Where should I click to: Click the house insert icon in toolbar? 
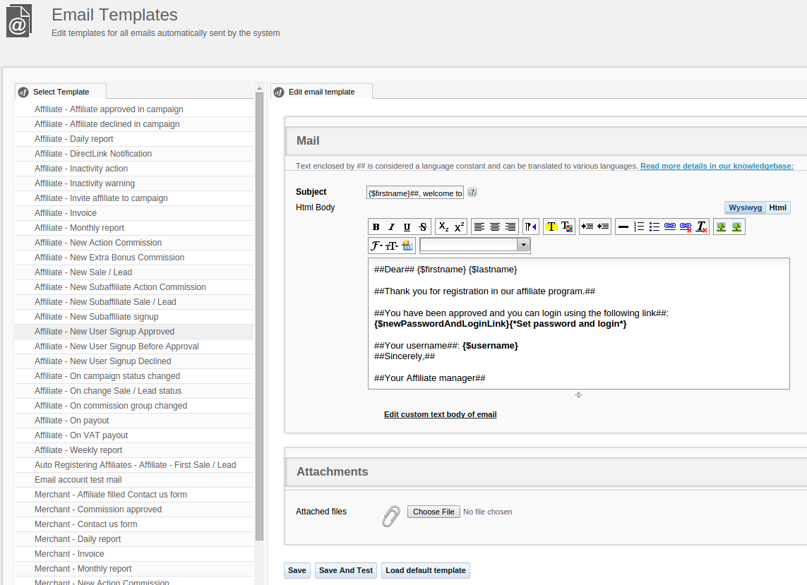[x=407, y=246]
